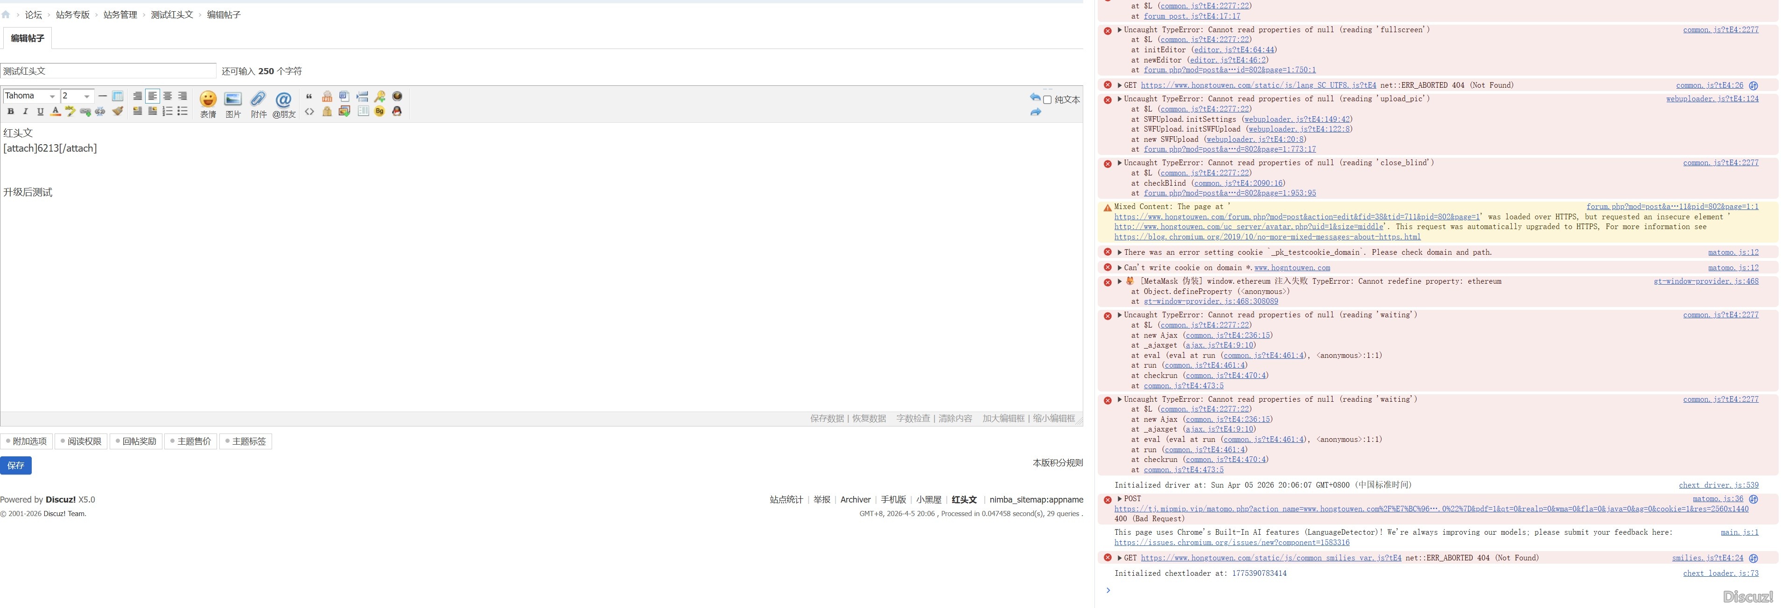Click the 附件 paperclip attachment icon

[259, 99]
